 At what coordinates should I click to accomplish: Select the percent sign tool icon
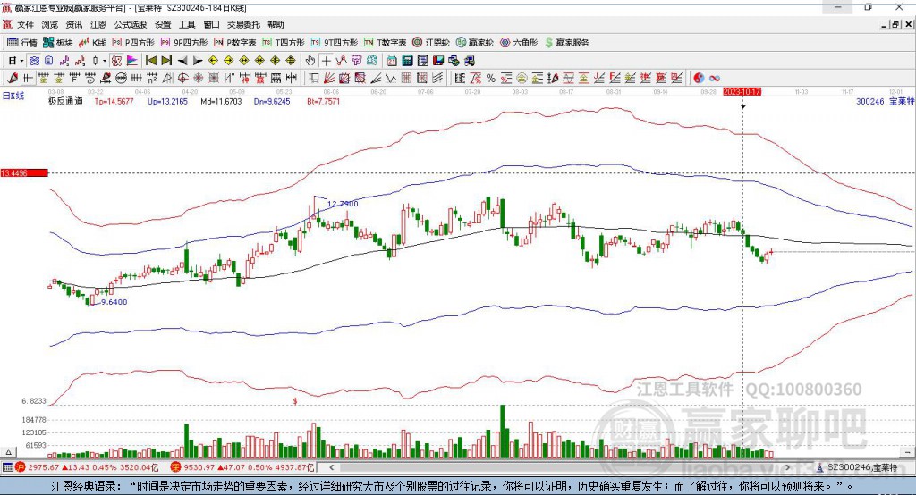[x=491, y=79]
